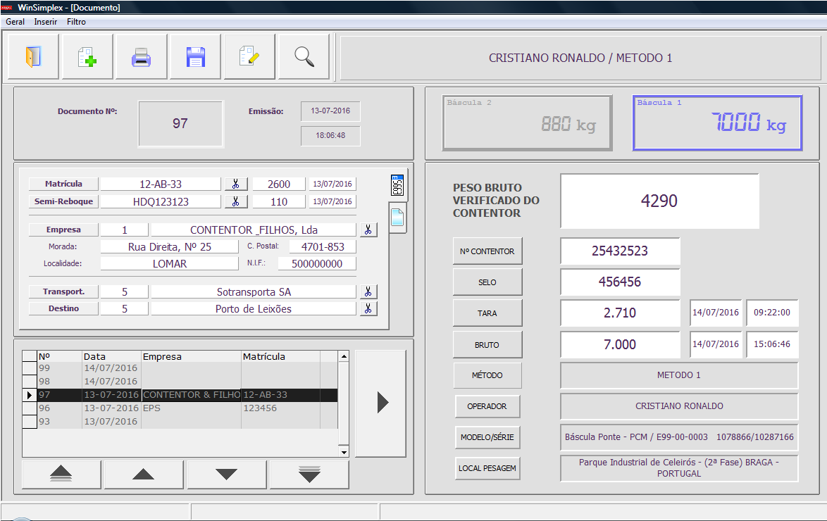Click the SELO button
This screenshot has width=827, height=521.
(487, 282)
